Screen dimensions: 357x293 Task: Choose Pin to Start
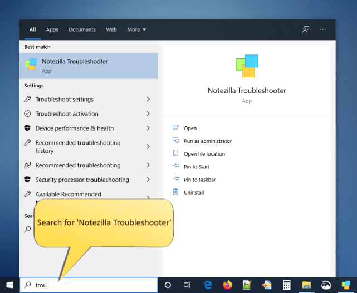click(x=197, y=167)
